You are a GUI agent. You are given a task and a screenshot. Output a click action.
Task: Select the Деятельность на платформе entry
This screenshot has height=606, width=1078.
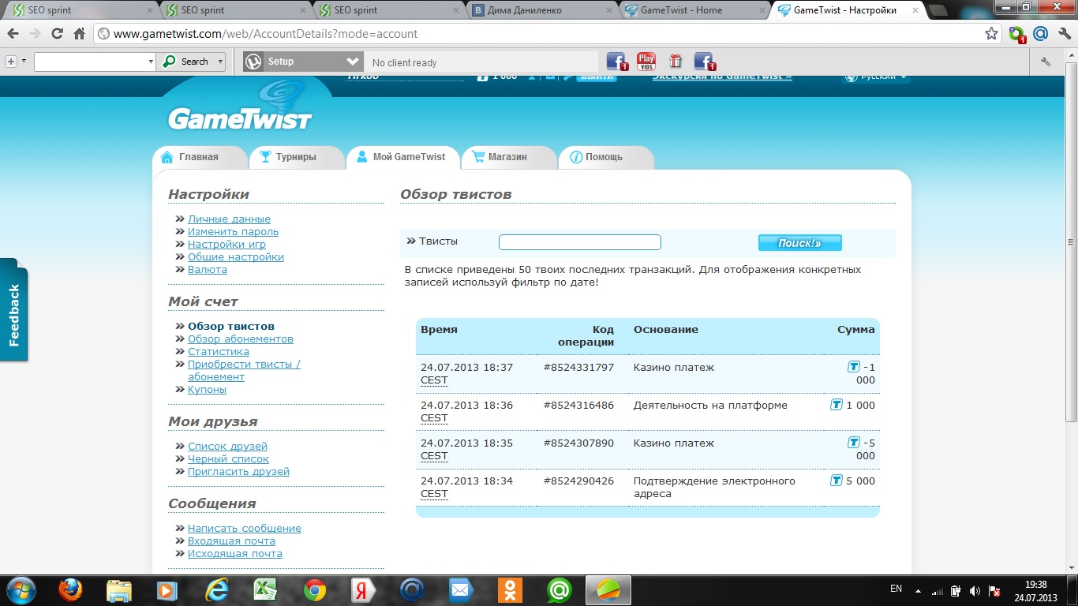(710, 406)
